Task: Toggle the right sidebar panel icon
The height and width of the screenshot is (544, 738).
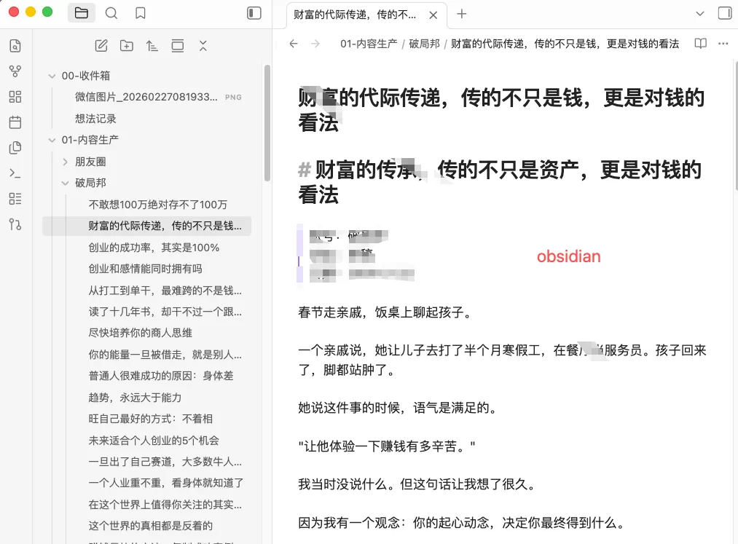Action: point(725,13)
